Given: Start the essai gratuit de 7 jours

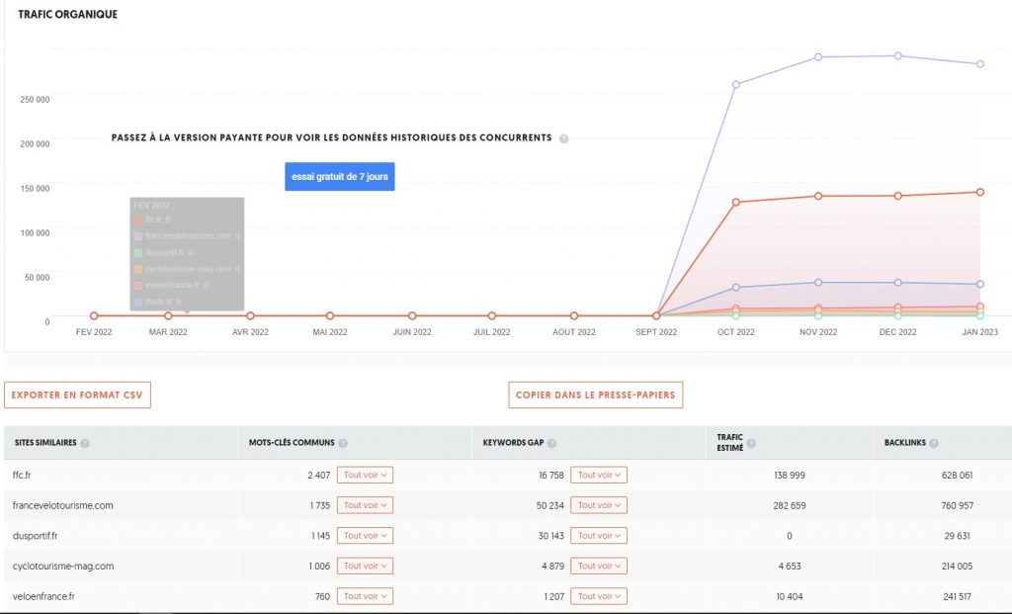Looking at the screenshot, I should coord(340,177).
